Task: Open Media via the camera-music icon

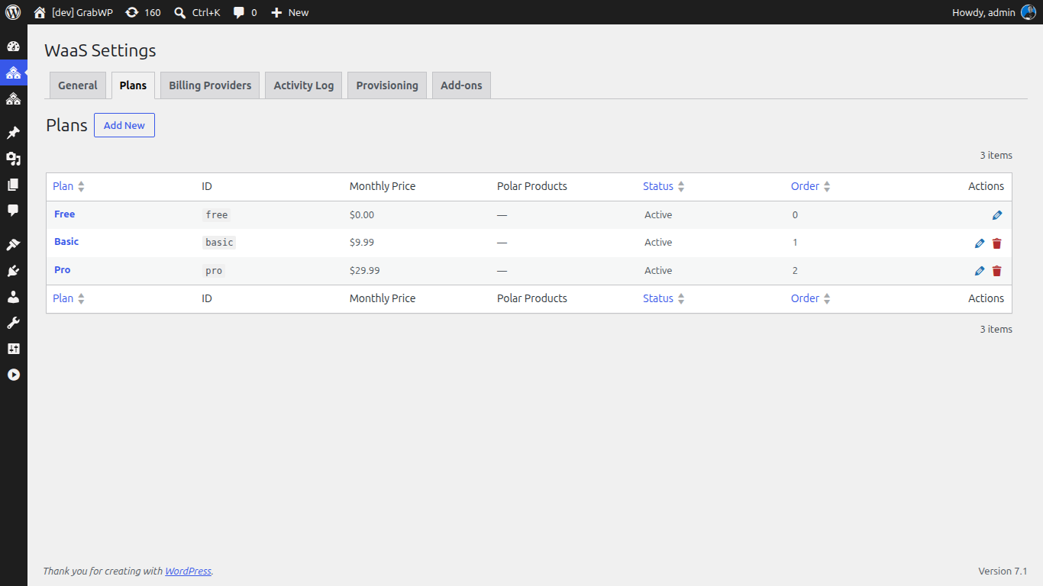Action: (13, 159)
